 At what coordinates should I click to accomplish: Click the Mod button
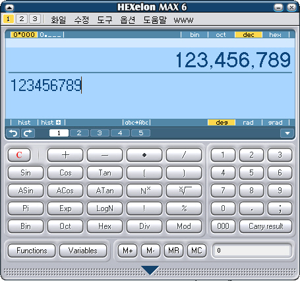point(184,226)
